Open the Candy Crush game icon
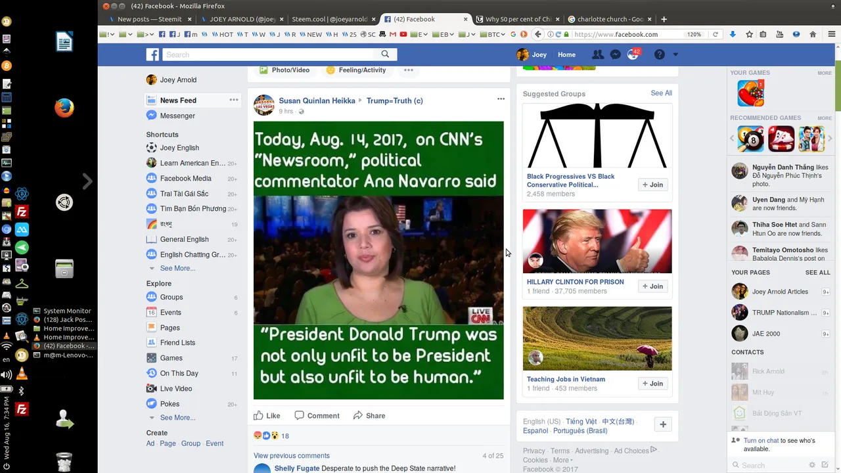The width and height of the screenshot is (841, 473). pos(750,93)
